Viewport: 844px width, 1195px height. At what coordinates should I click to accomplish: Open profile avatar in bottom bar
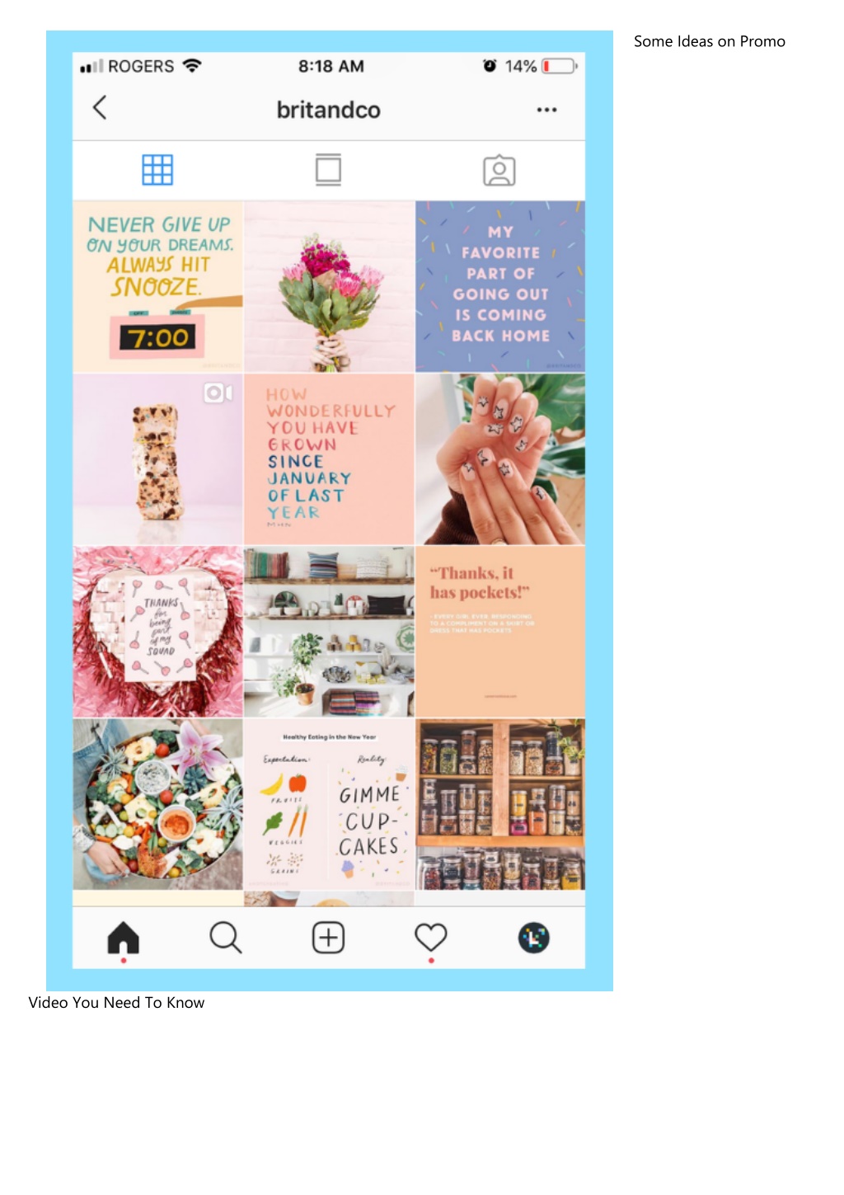point(533,938)
